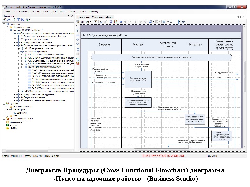Click the blue export icon in diagram toolbar
The width and height of the screenshot is (250, 187).
pyautogui.click(x=150, y=22)
